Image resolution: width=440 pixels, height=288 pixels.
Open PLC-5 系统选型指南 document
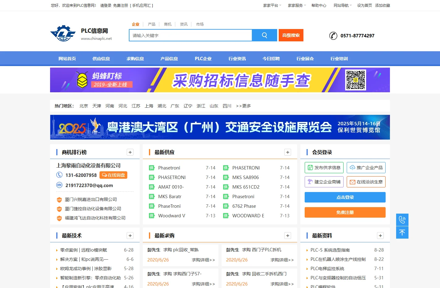pos(330,250)
